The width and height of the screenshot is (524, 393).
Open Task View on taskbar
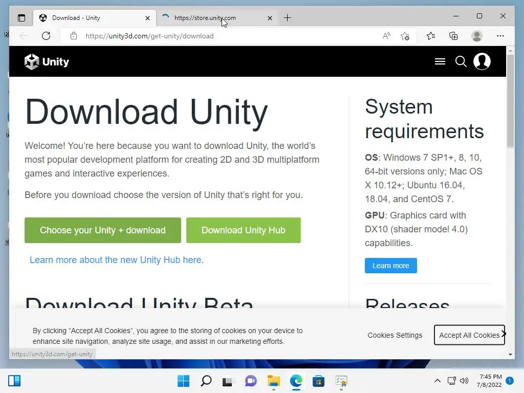click(x=228, y=381)
